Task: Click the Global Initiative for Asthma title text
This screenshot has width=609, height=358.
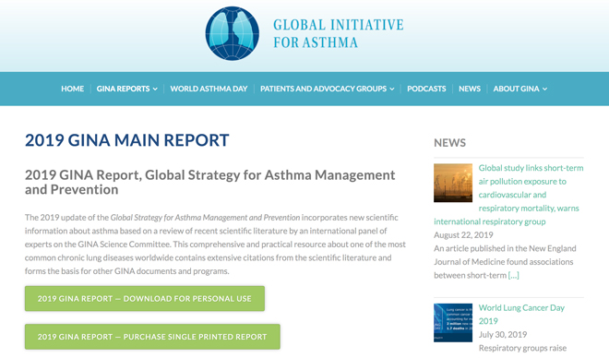Action: pos(339,33)
